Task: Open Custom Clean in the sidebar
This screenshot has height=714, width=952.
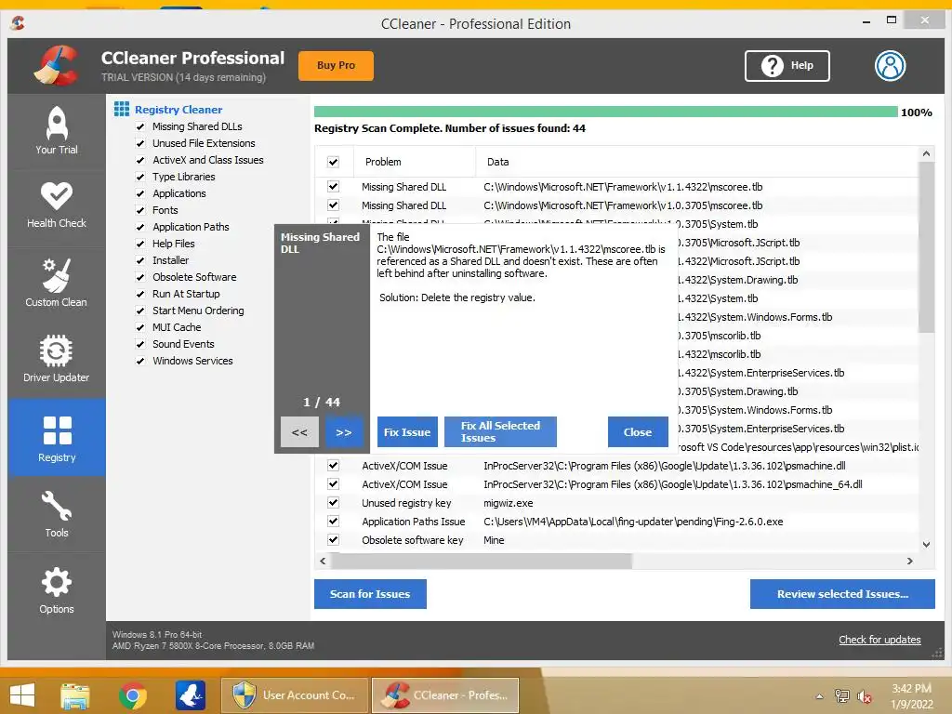Action: (x=57, y=283)
